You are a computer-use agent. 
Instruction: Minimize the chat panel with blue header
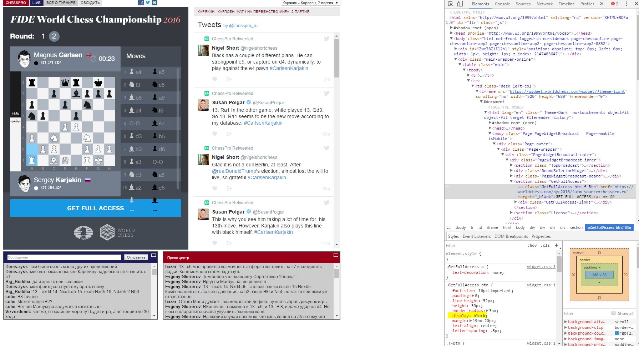(x=153, y=255)
